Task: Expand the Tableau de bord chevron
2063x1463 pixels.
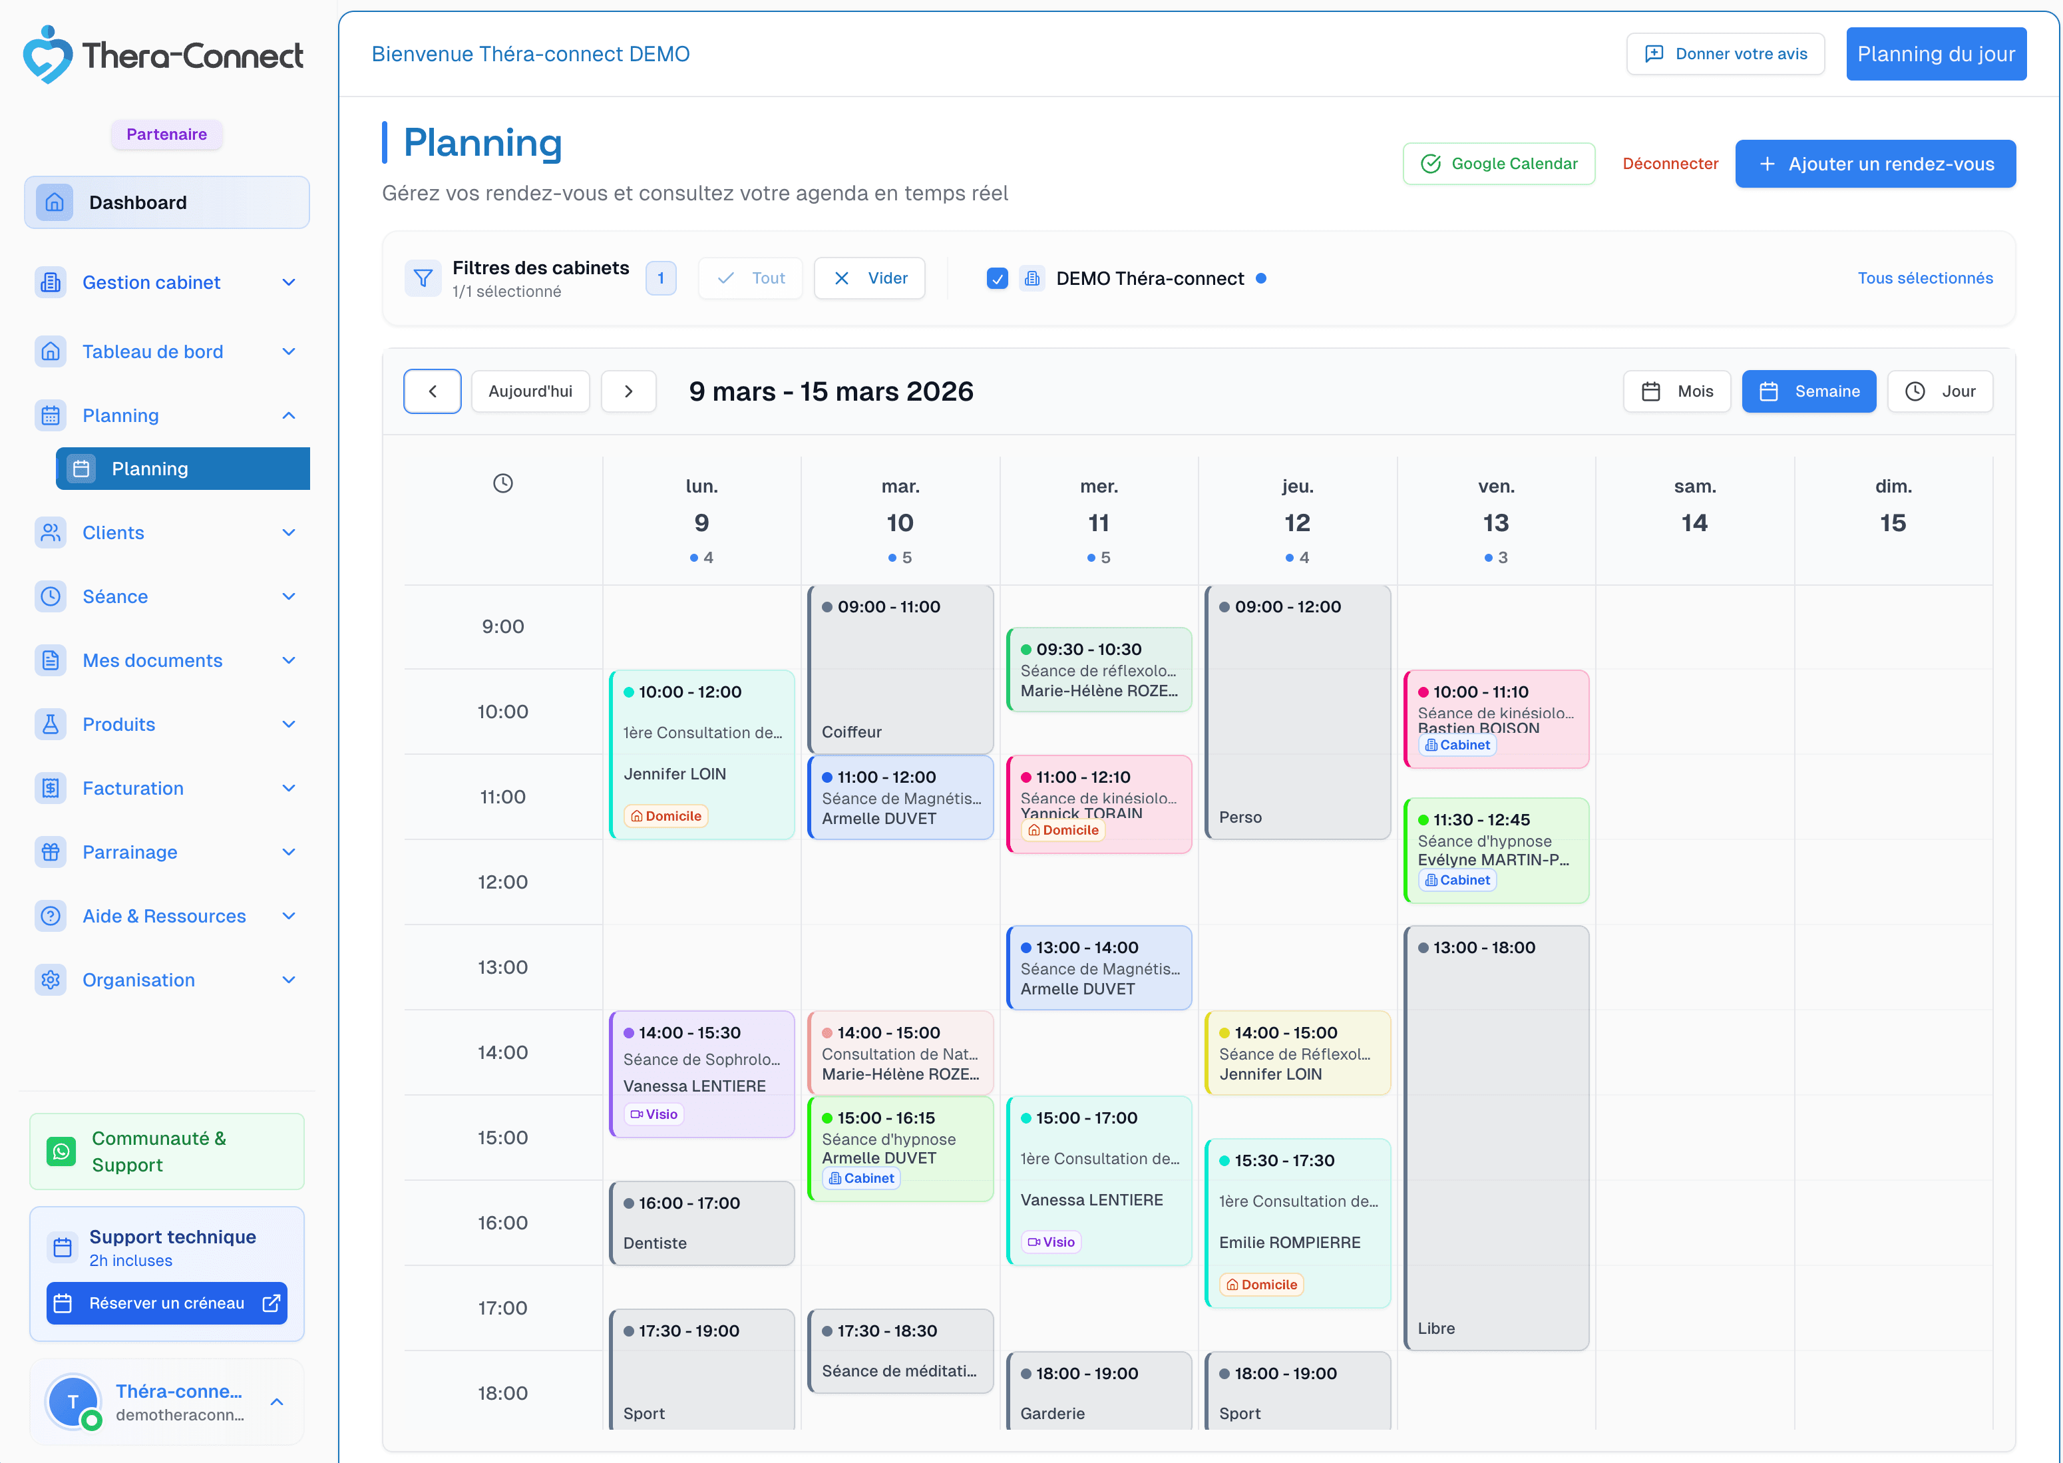Action: pos(289,351)
